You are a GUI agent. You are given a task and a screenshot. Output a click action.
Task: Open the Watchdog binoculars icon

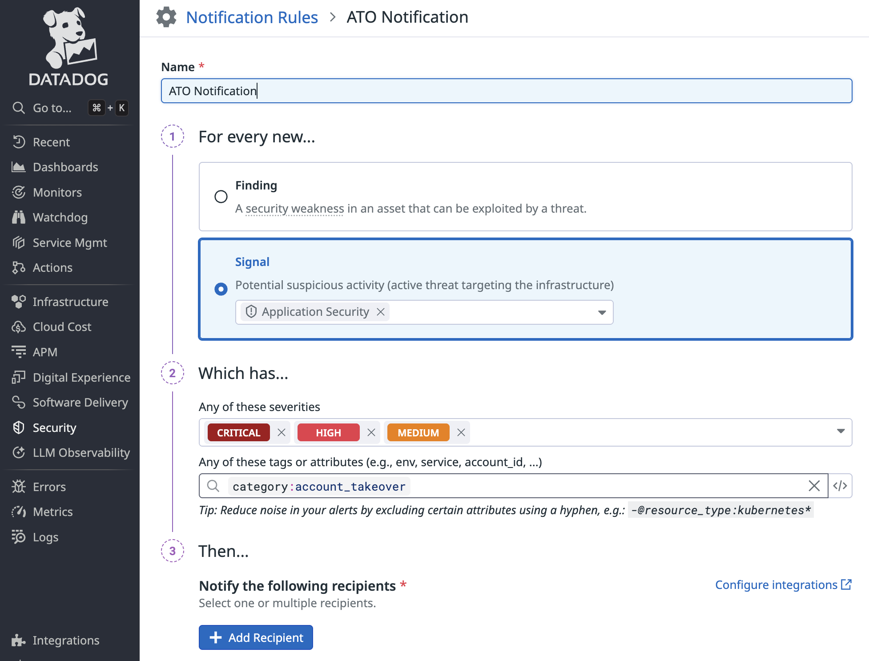tap(19, 218)
